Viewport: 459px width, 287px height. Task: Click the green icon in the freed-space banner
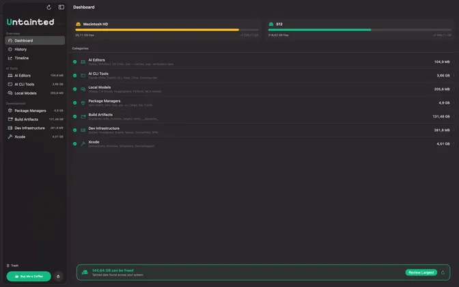[85, 273]
